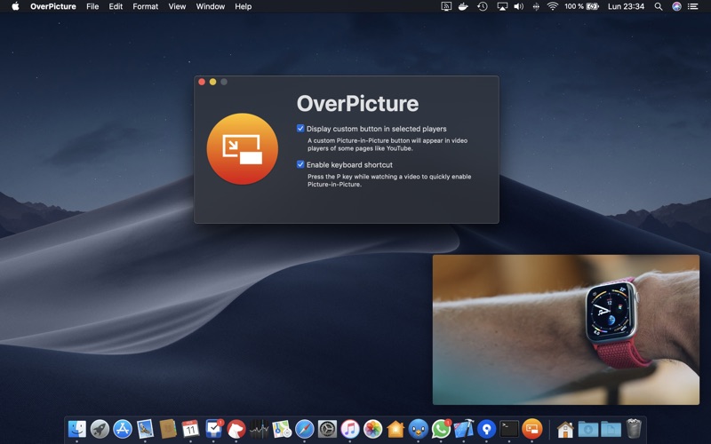Open Home app orange house in Dock
The height and width of the screenshot is (444, 711).
click(395, 429)
